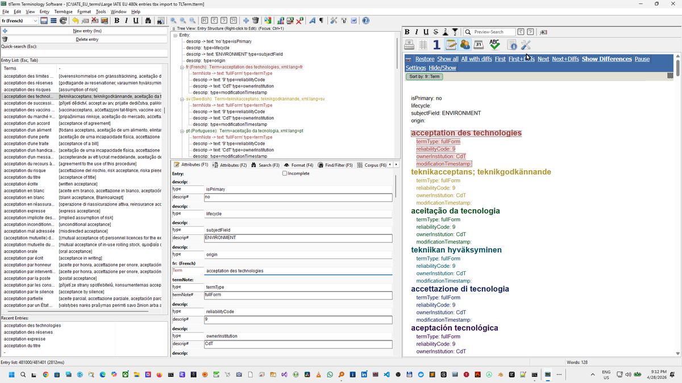Toggle underline in the preview panel toolbar
This screenshot has height=383, width=682.
tap(426, 32)
